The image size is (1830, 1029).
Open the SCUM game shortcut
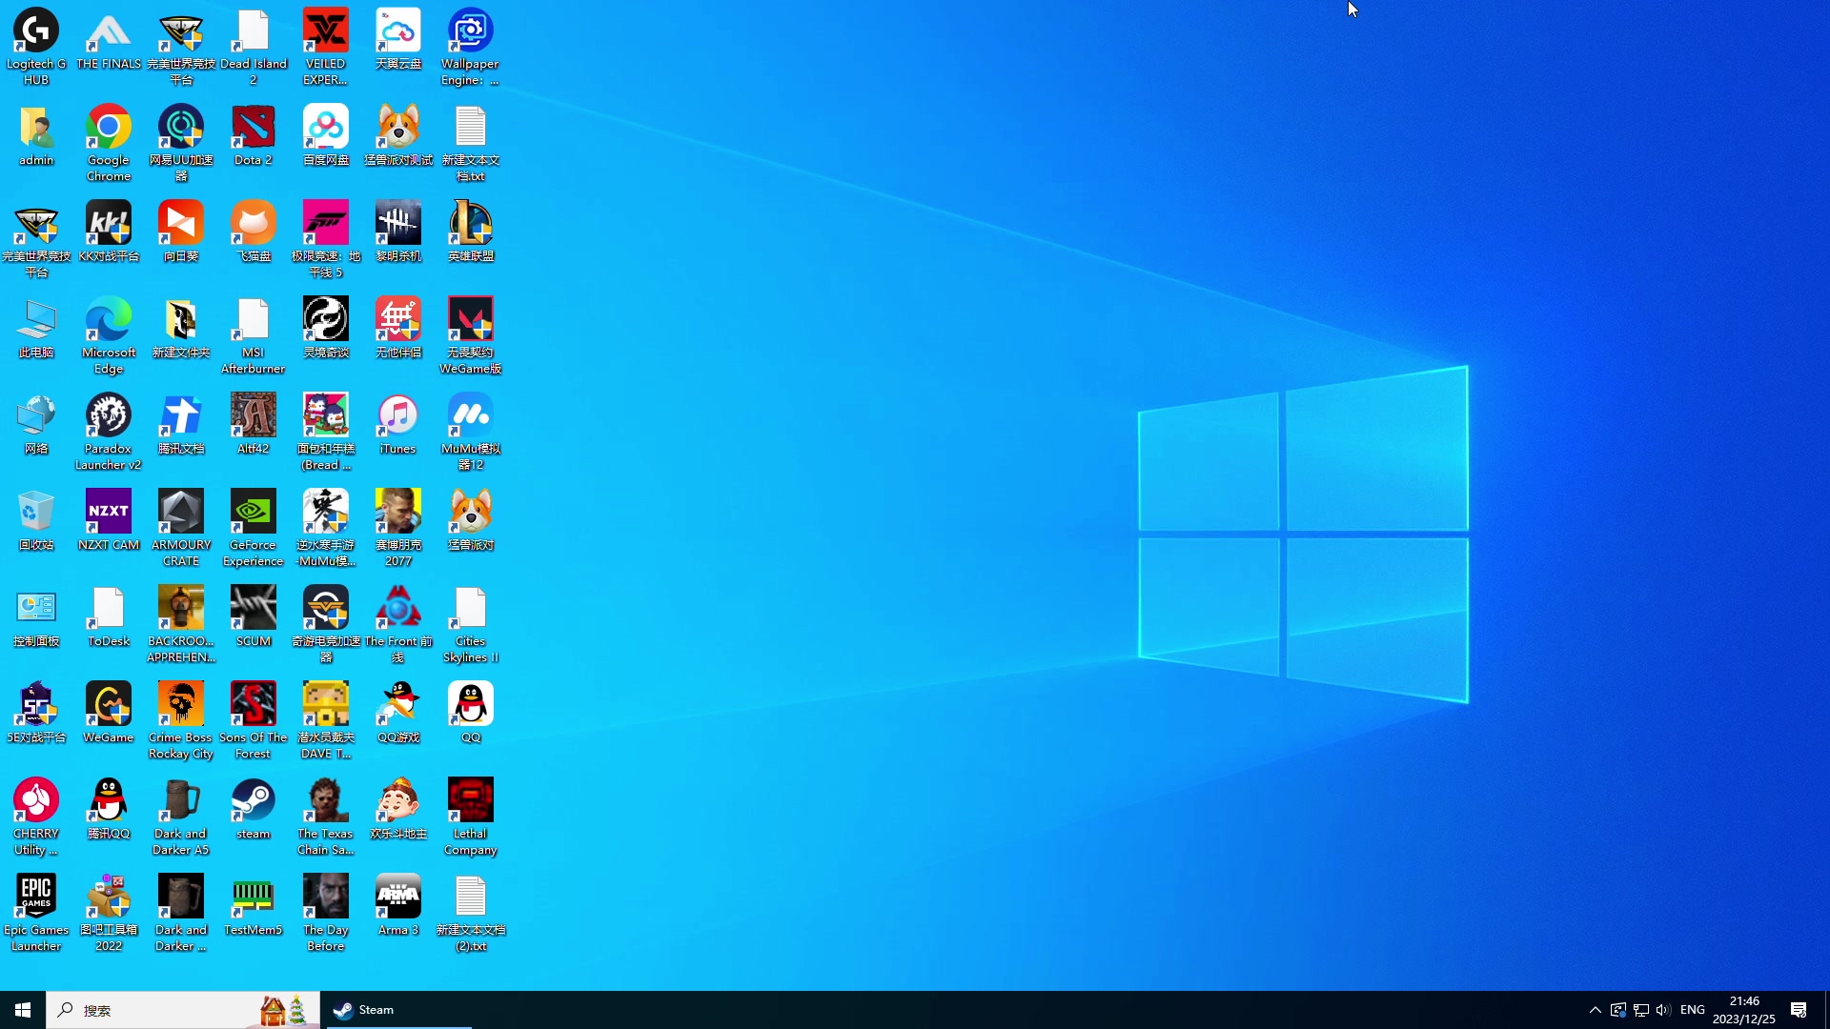pyautogui.click(x=254, y=615)
